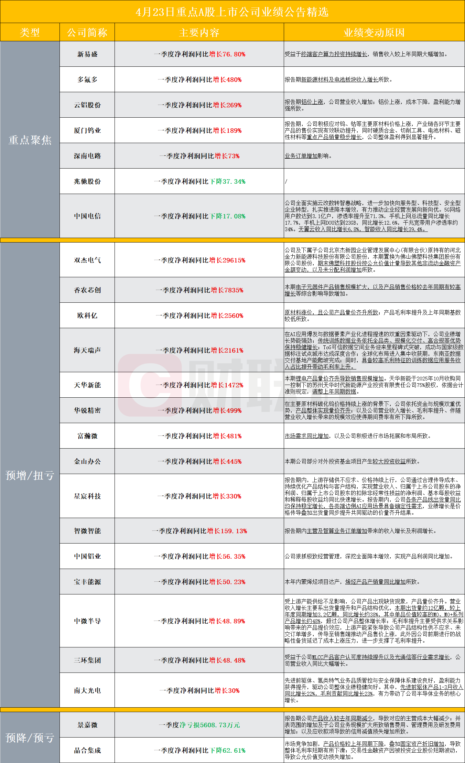Click company name 华锐精密
Image resolution: width=465 pixels, height=763 pixels.
coord(87,410)
